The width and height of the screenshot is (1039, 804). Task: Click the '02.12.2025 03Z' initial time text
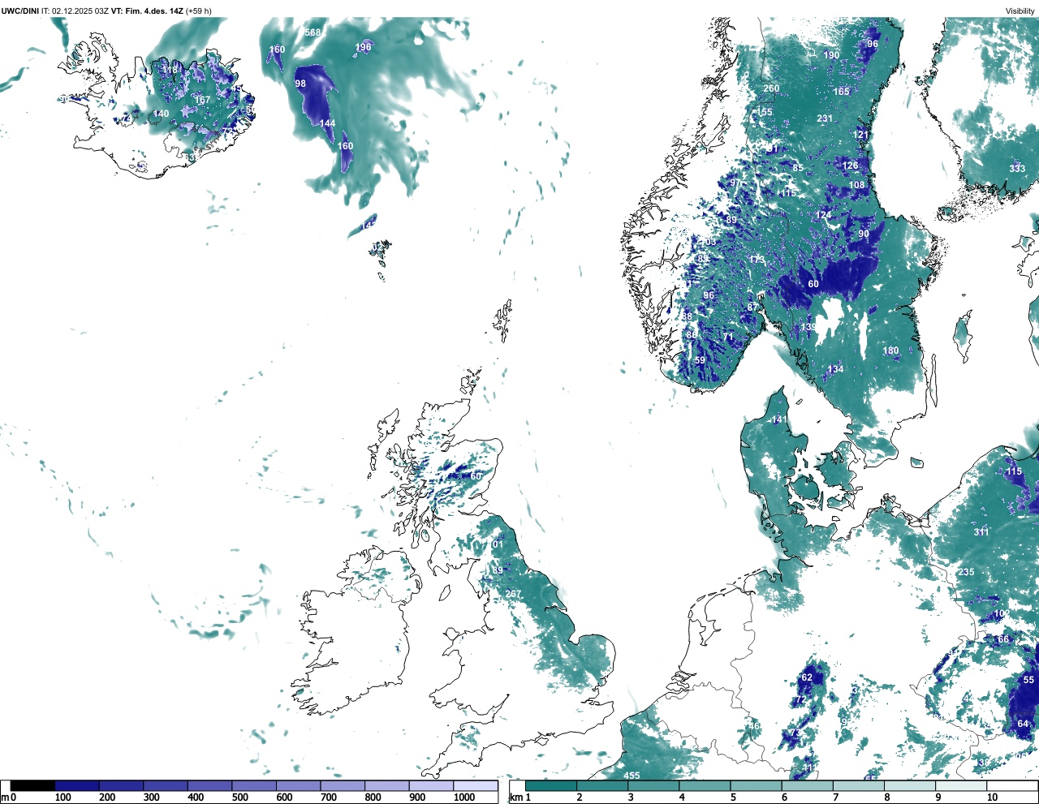(80, 11)
